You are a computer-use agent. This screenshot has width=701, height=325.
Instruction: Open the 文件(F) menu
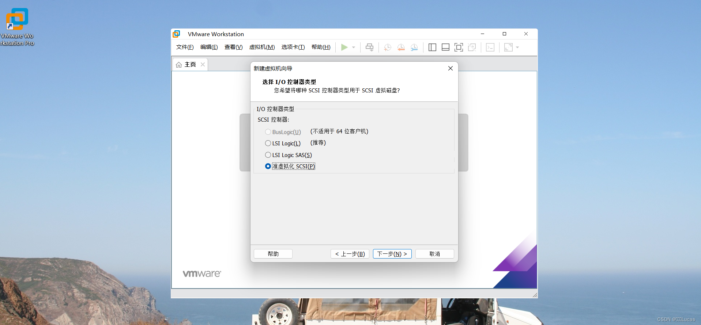(185, 47)
